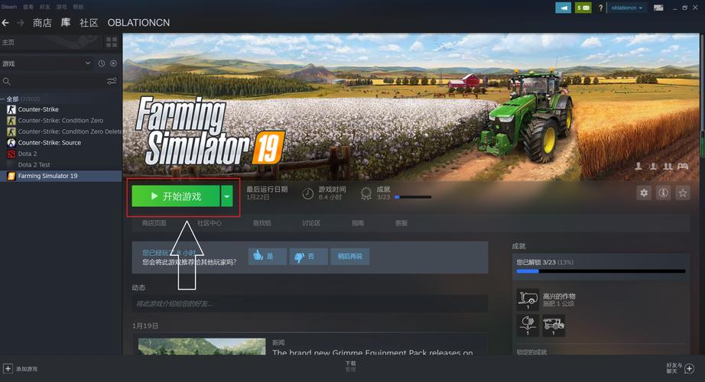Click the achievements 3/23 progress bar in header
This screenshot has height=382, width=705.
coord(413,197)
